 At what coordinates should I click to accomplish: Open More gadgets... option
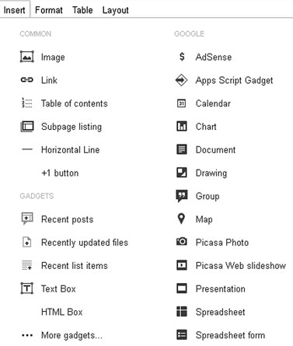72,335
